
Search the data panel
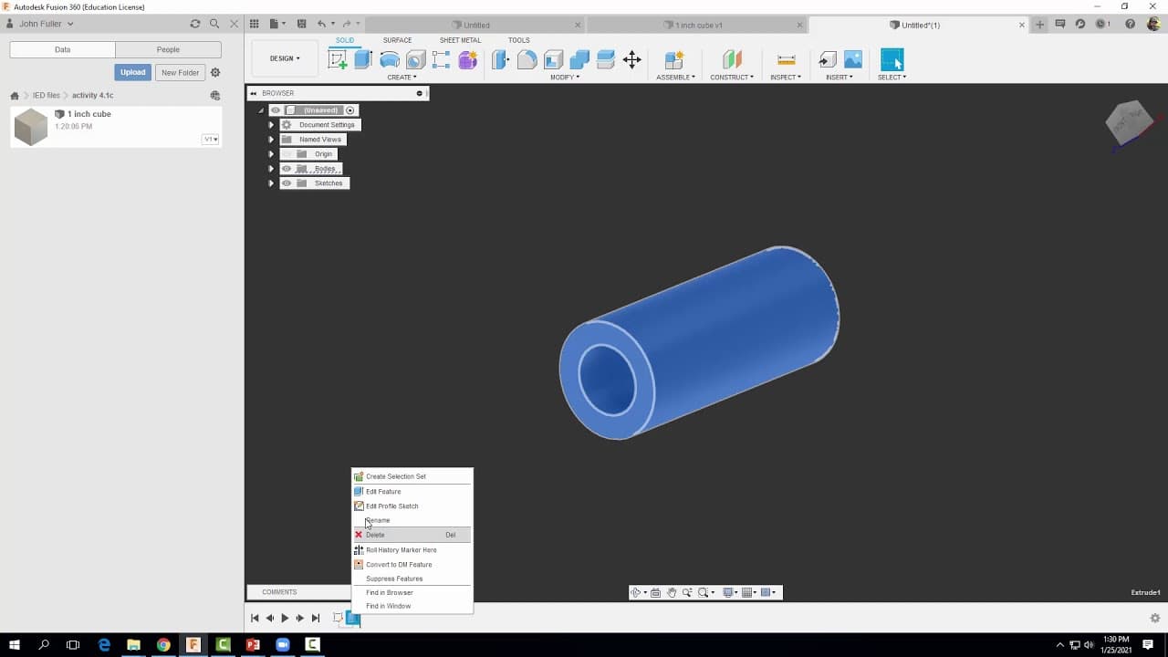coord(214,24)
